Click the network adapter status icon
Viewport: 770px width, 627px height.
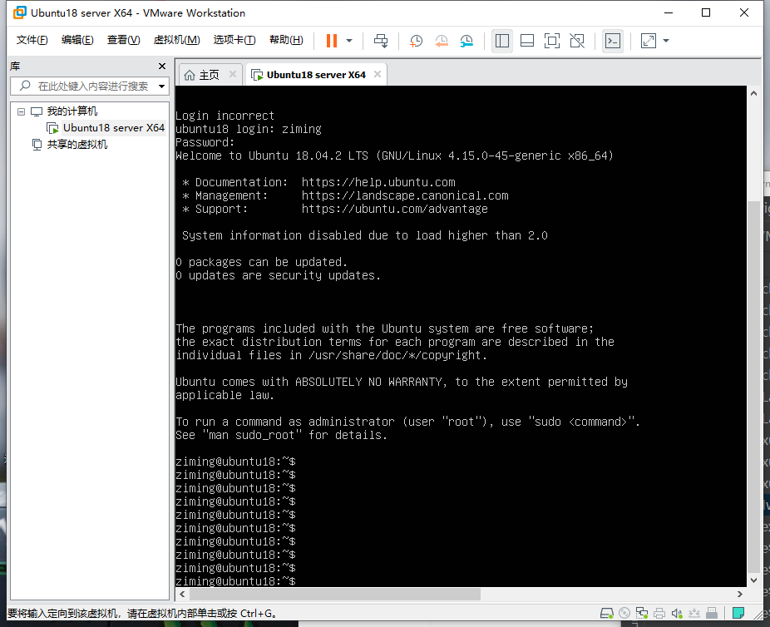pos(641,613)
